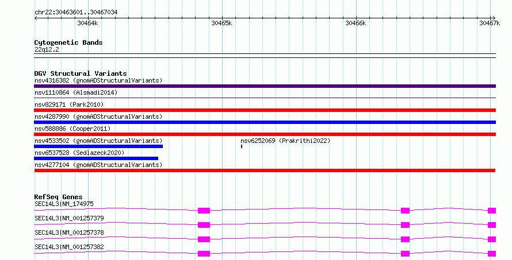Click the middle exon of NM_001257382
This screenshot has width=512, height=260.
tap(405, 254)
